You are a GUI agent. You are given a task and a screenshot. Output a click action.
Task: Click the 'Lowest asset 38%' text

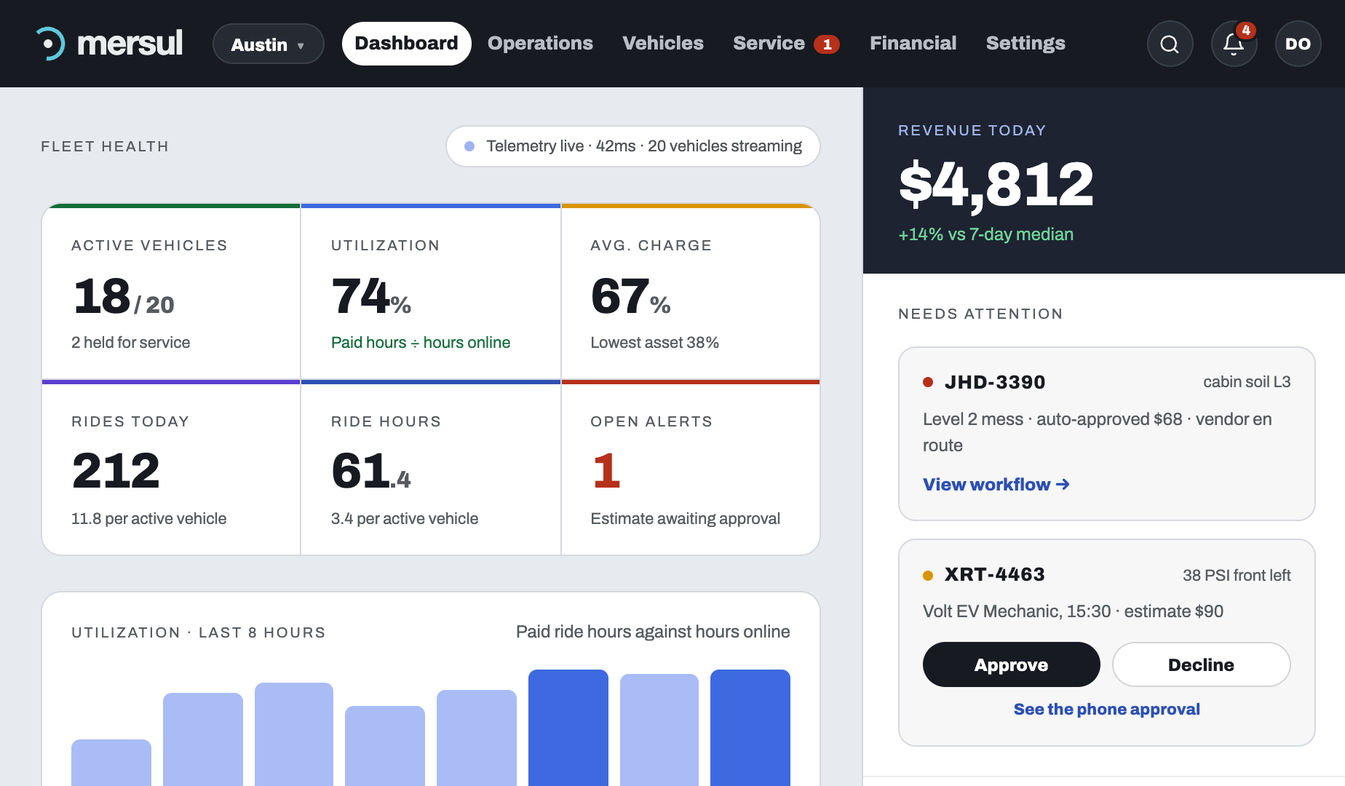(x=655, y=343)
